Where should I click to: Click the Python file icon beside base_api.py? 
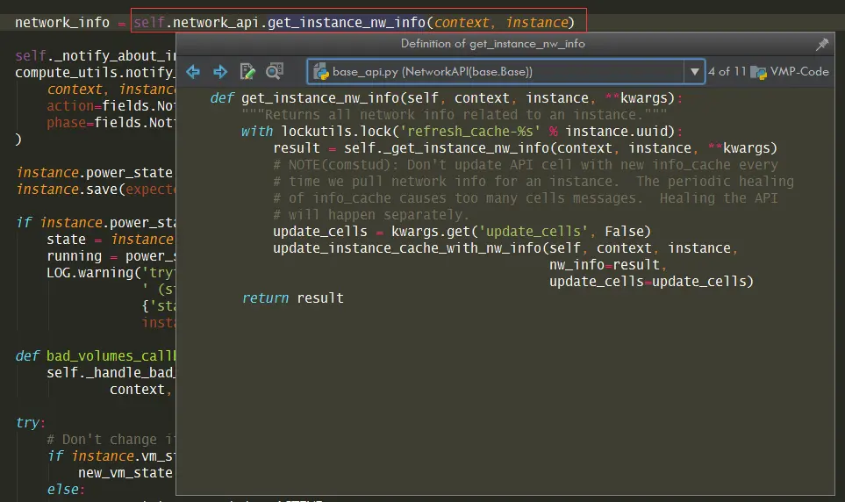[x=321, y=72]
